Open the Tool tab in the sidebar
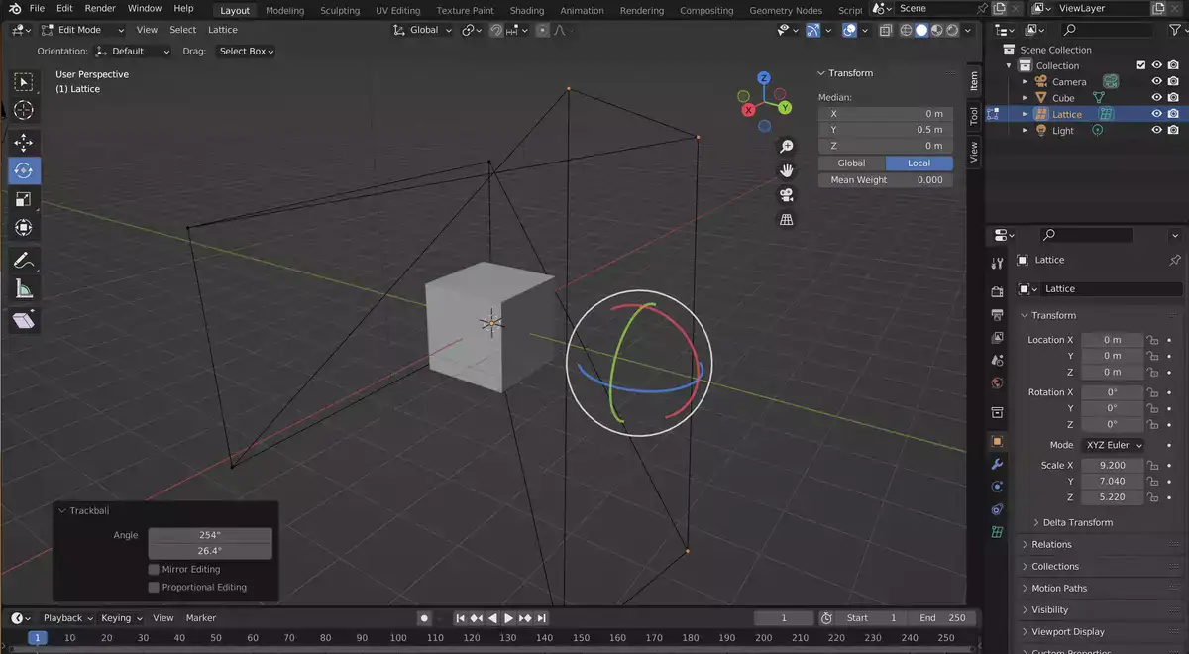 coord(974,116)
